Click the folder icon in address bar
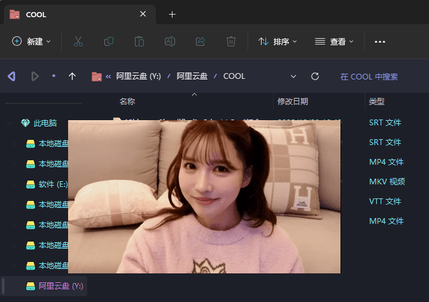The height and width of the screenshot is (302, 429). pyautogui.click(x=97, y=76)
